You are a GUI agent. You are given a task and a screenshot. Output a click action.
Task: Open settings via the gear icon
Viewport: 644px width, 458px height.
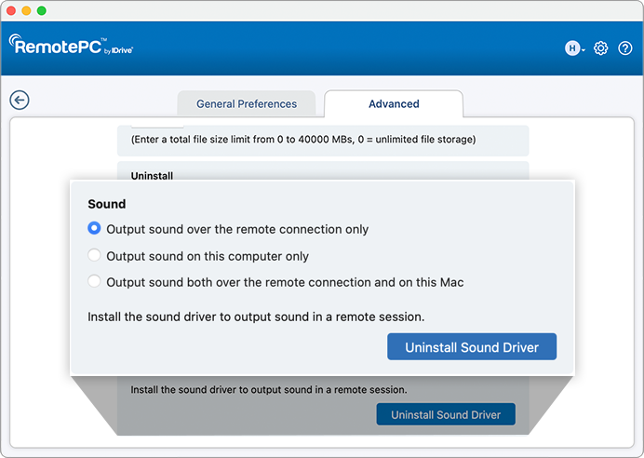[x=601, y=48]
